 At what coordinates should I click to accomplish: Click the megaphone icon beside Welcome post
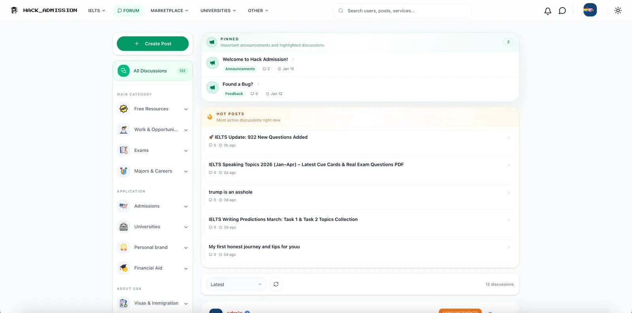pyautogui.click(x=213, y=63)
